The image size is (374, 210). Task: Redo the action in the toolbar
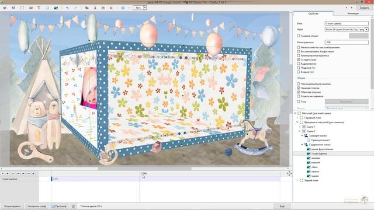point(75,8)
